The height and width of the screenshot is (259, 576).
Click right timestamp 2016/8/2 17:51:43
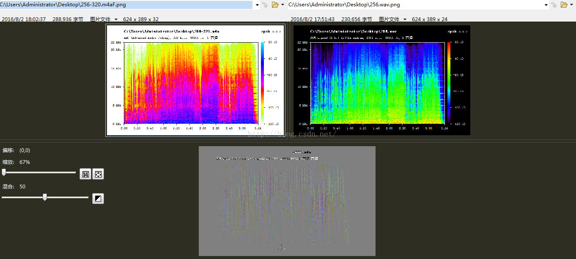313,19
